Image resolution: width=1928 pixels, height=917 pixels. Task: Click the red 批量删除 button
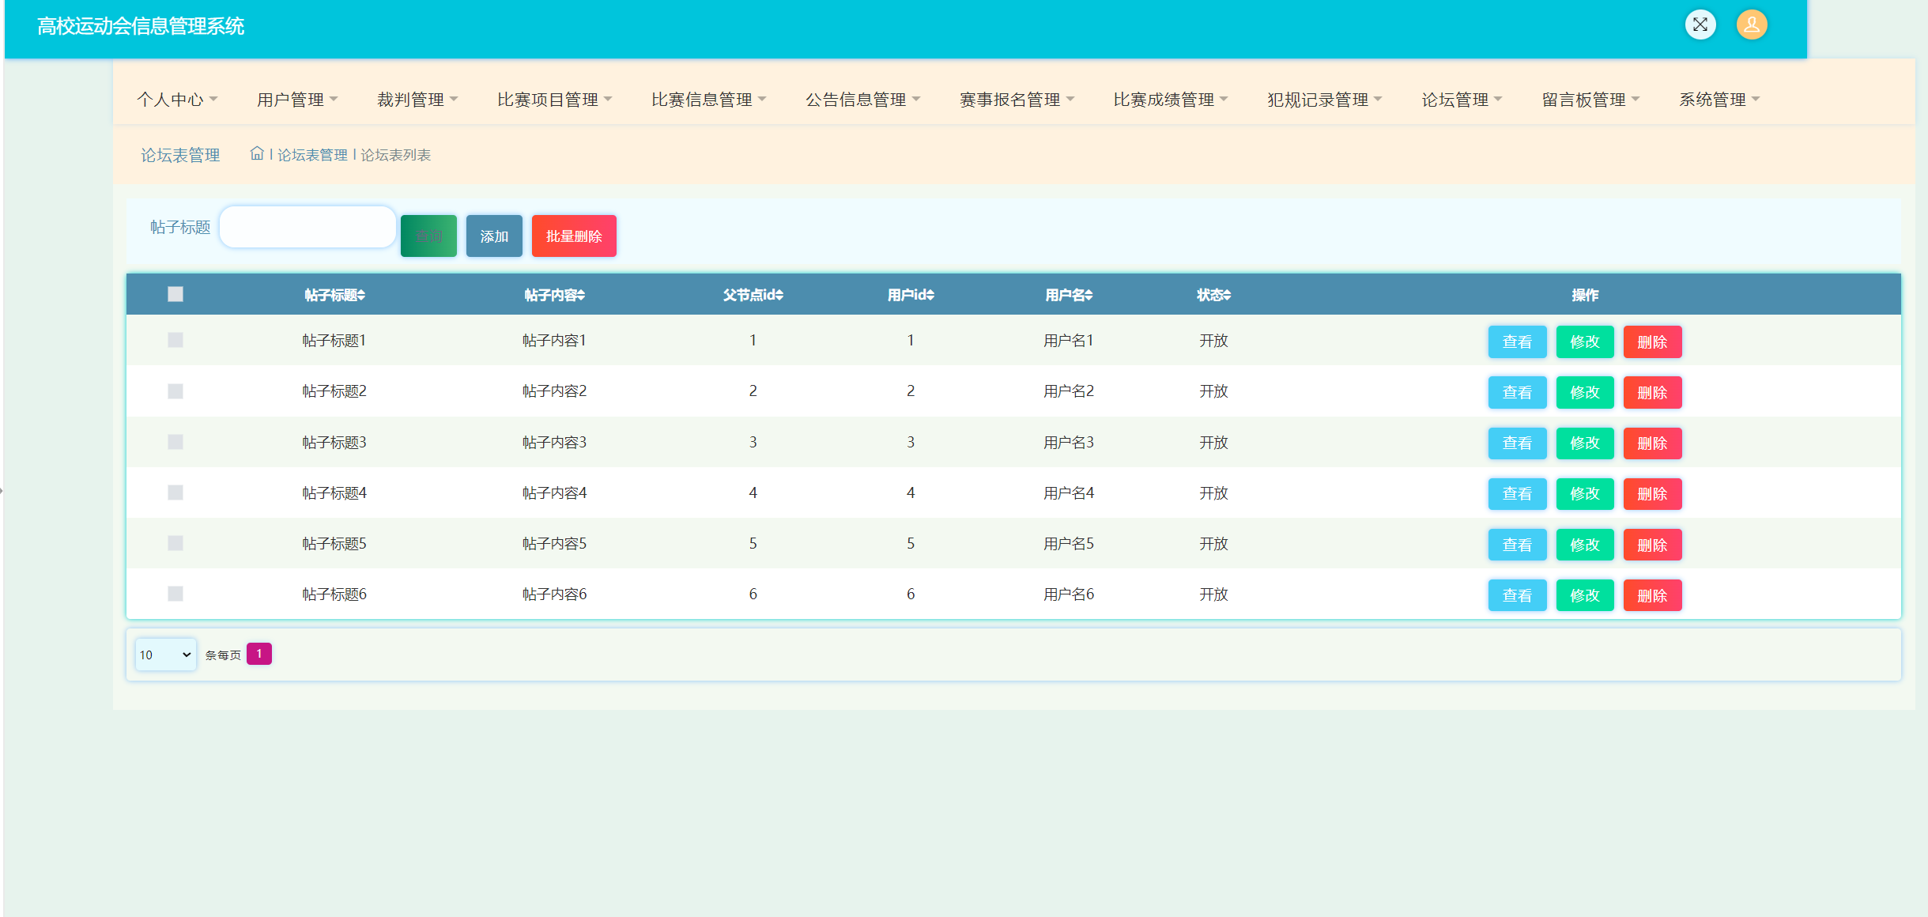click(x=574, y=236)
